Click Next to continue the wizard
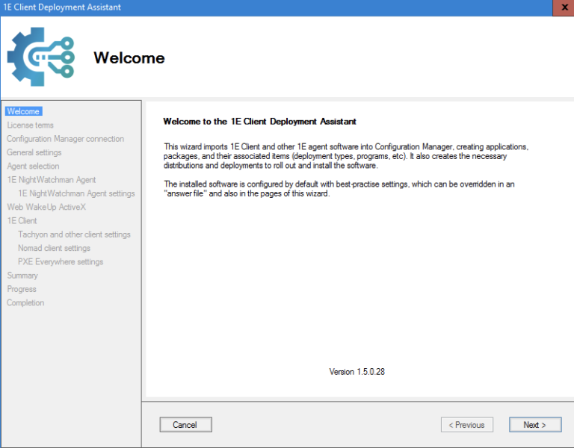The height and width of the screenshot is (448, 574). coord(535,425)
